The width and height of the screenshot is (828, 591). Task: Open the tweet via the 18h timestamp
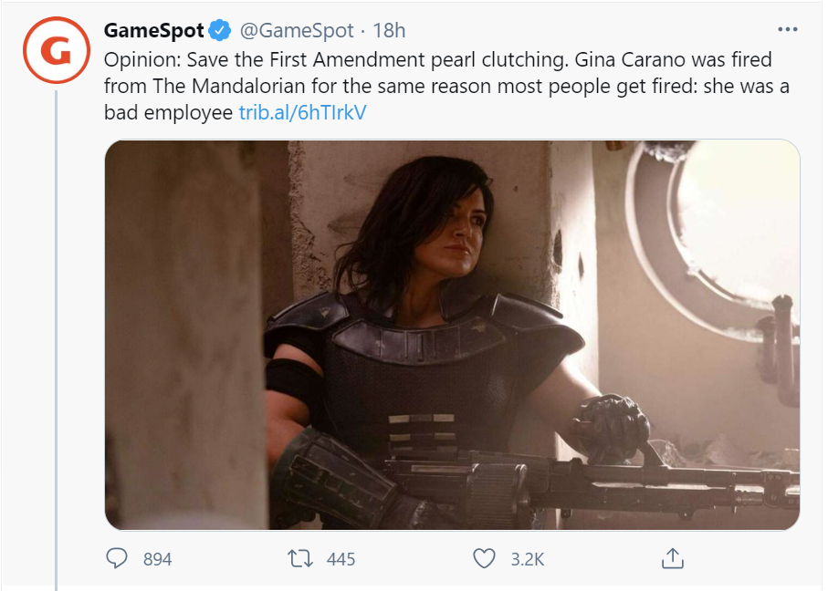click(389, 31)
